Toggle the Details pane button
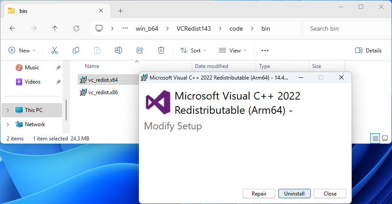Viewport: 392px width, 204px height. (x=368, y=50)
